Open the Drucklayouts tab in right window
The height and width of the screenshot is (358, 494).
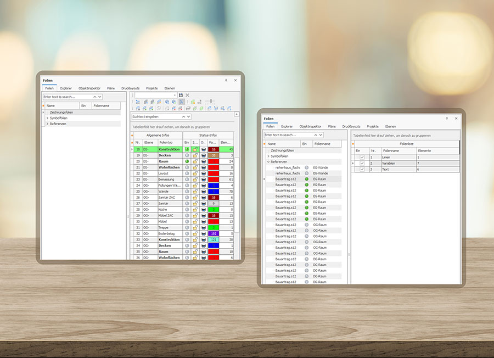coord(351,126)
